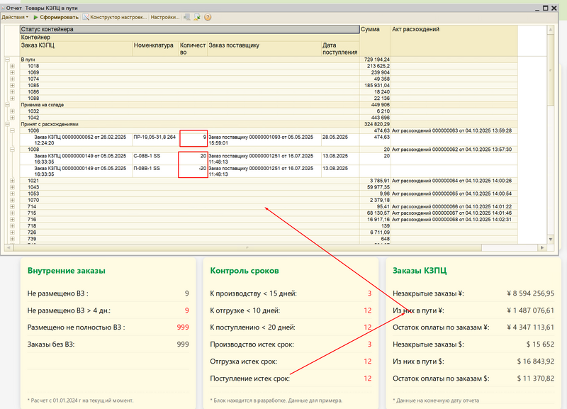The width and height of the screenshot is (567, 409).
Task: Click К производству < 15 дней value
Action: coord(369,293)
